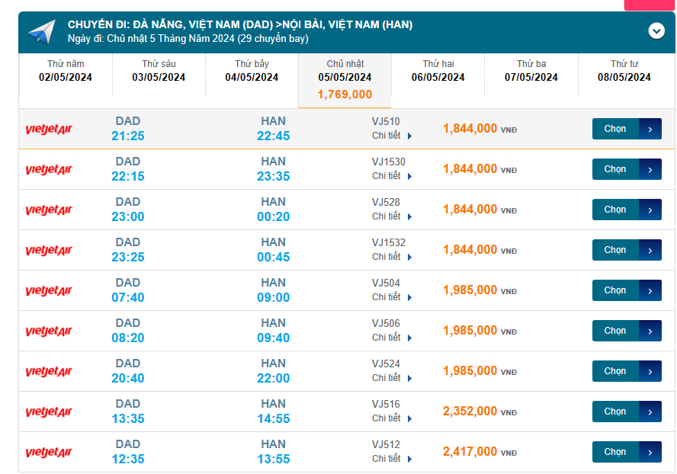Click VietJet Air logo for flight VJ510
The width and height of the screenshot is (677, 474).
(x=49, y=129)
